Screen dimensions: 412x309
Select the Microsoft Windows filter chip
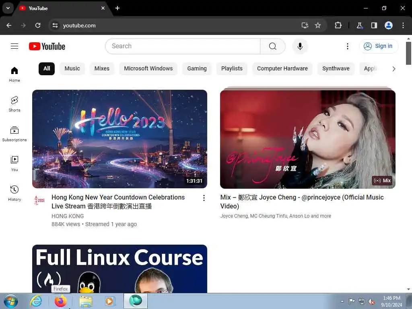pyautogui.click(x=148, y=68)
